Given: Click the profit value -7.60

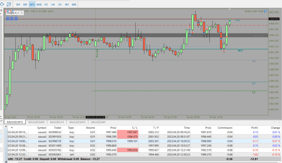Looking at the screenshot, I should (x=254, y=154).
